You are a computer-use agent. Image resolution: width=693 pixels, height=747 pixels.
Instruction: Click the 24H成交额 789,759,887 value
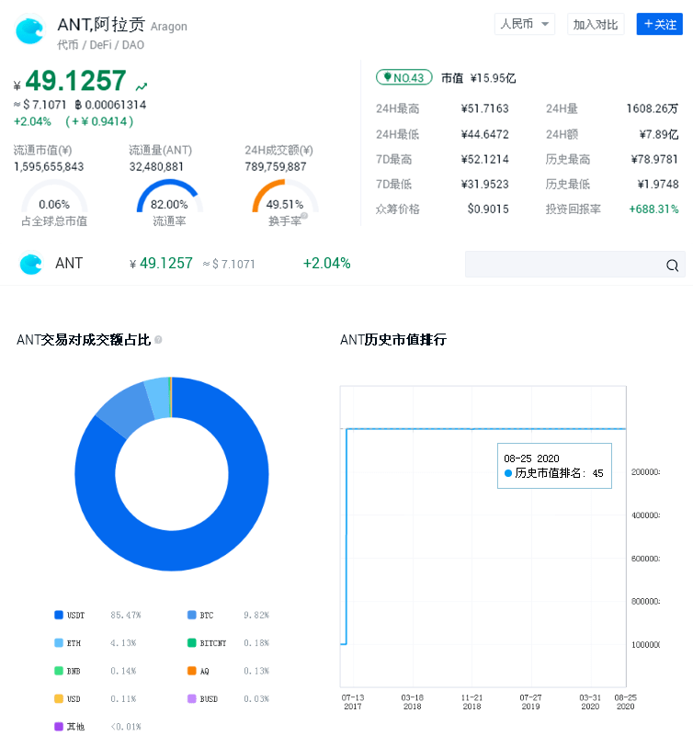(x=276, y=166)
